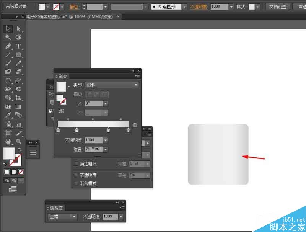Select the Gradient tool in toolbox
This screenshot has width=306, height=232.
[18, 107]
